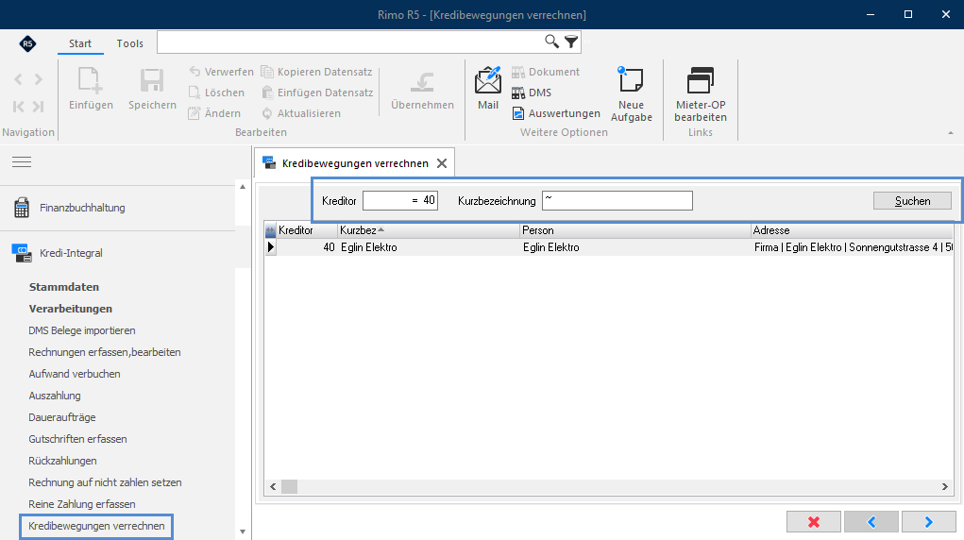Click the blue back arrow button
This screenshot has width=964, height=540.
871,521
